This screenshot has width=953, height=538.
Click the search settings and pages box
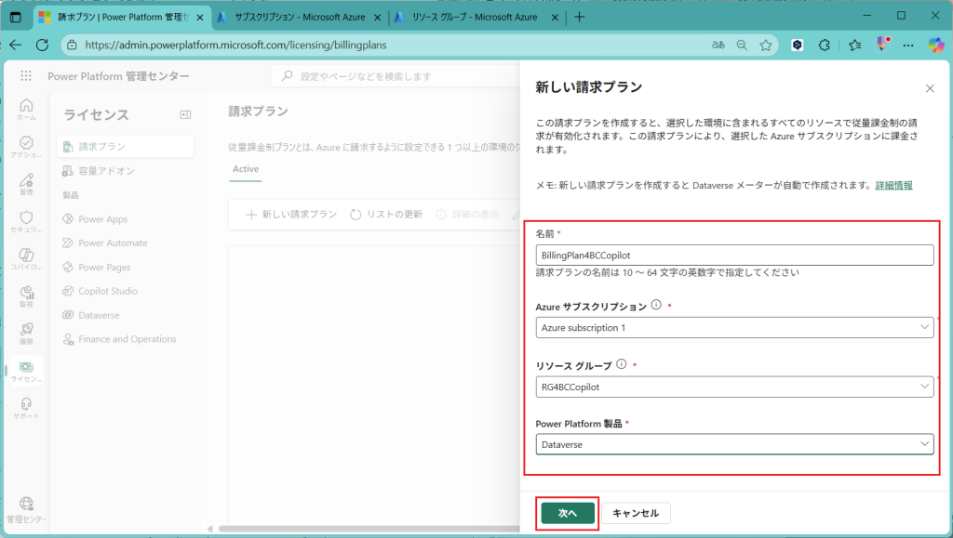[x=395, y=76]
